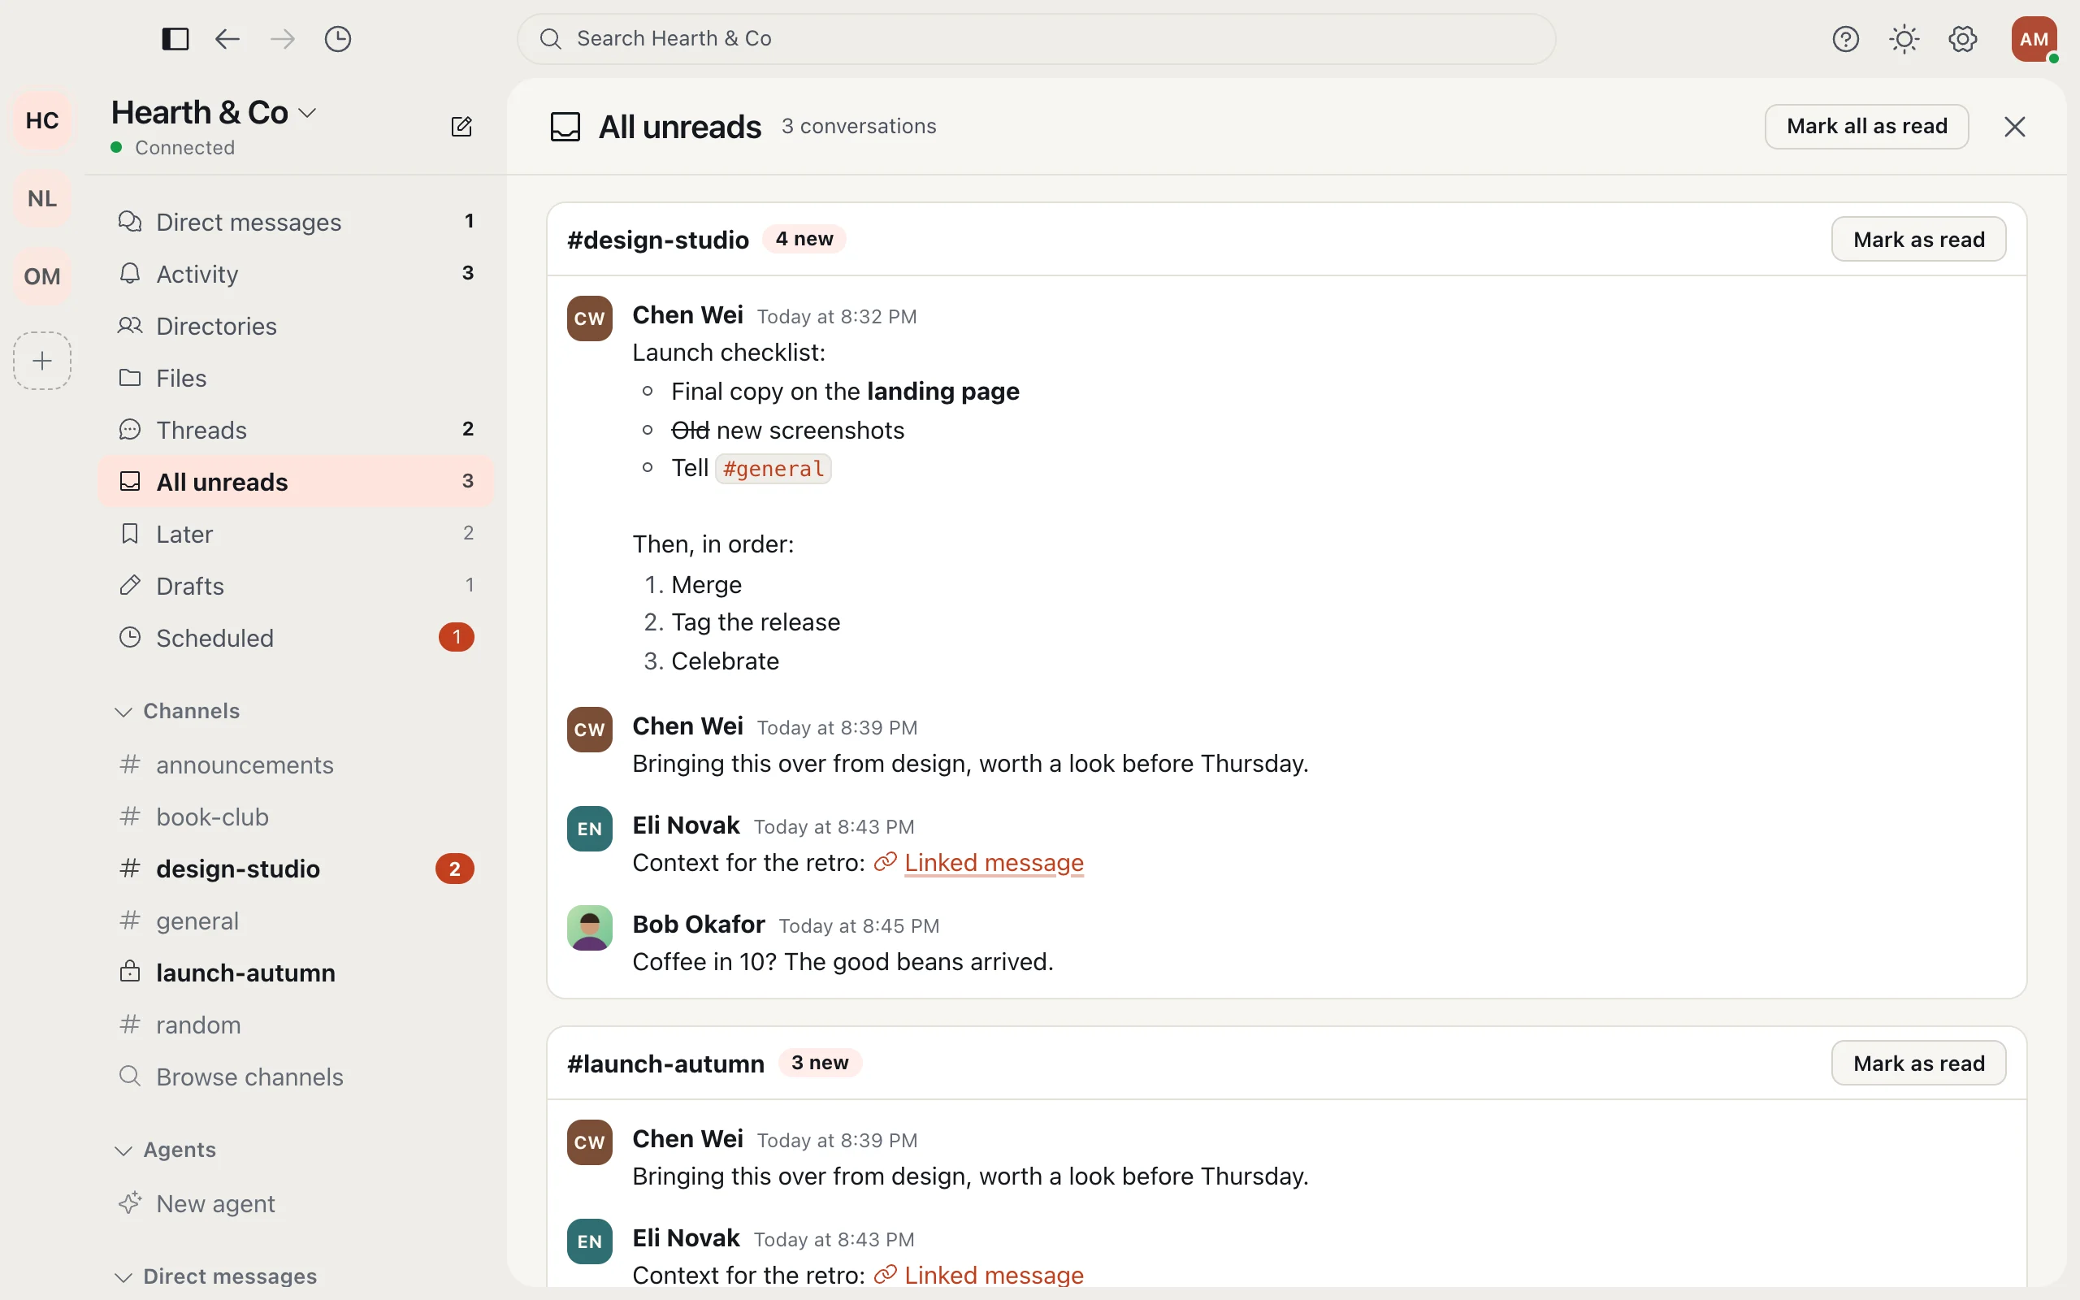2080x1300 pixels.
Task: Open settings gear icon
Action: point(1963,39)
